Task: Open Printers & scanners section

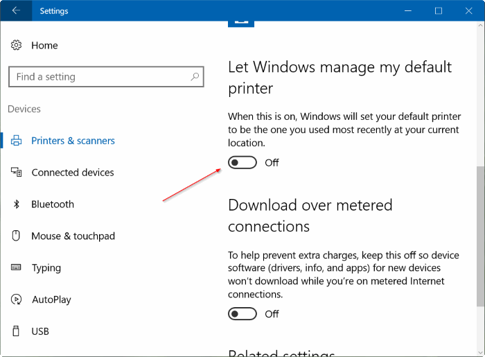Action: pyautogui.click(x=73, y=141)
